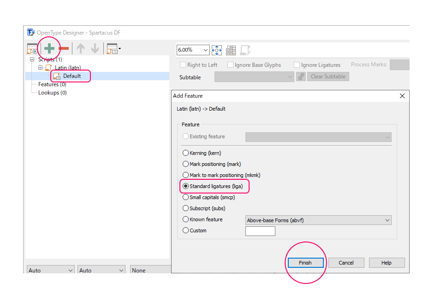Click the Cancel button in dialog
Image resolution: width=429 pixels, height=295 pixels.
coord(346,263)
